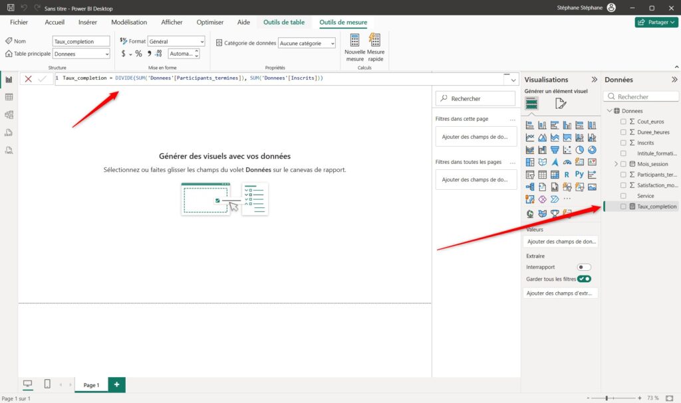
Task: Apply currency format dollar button
Action: coord(123,53)
